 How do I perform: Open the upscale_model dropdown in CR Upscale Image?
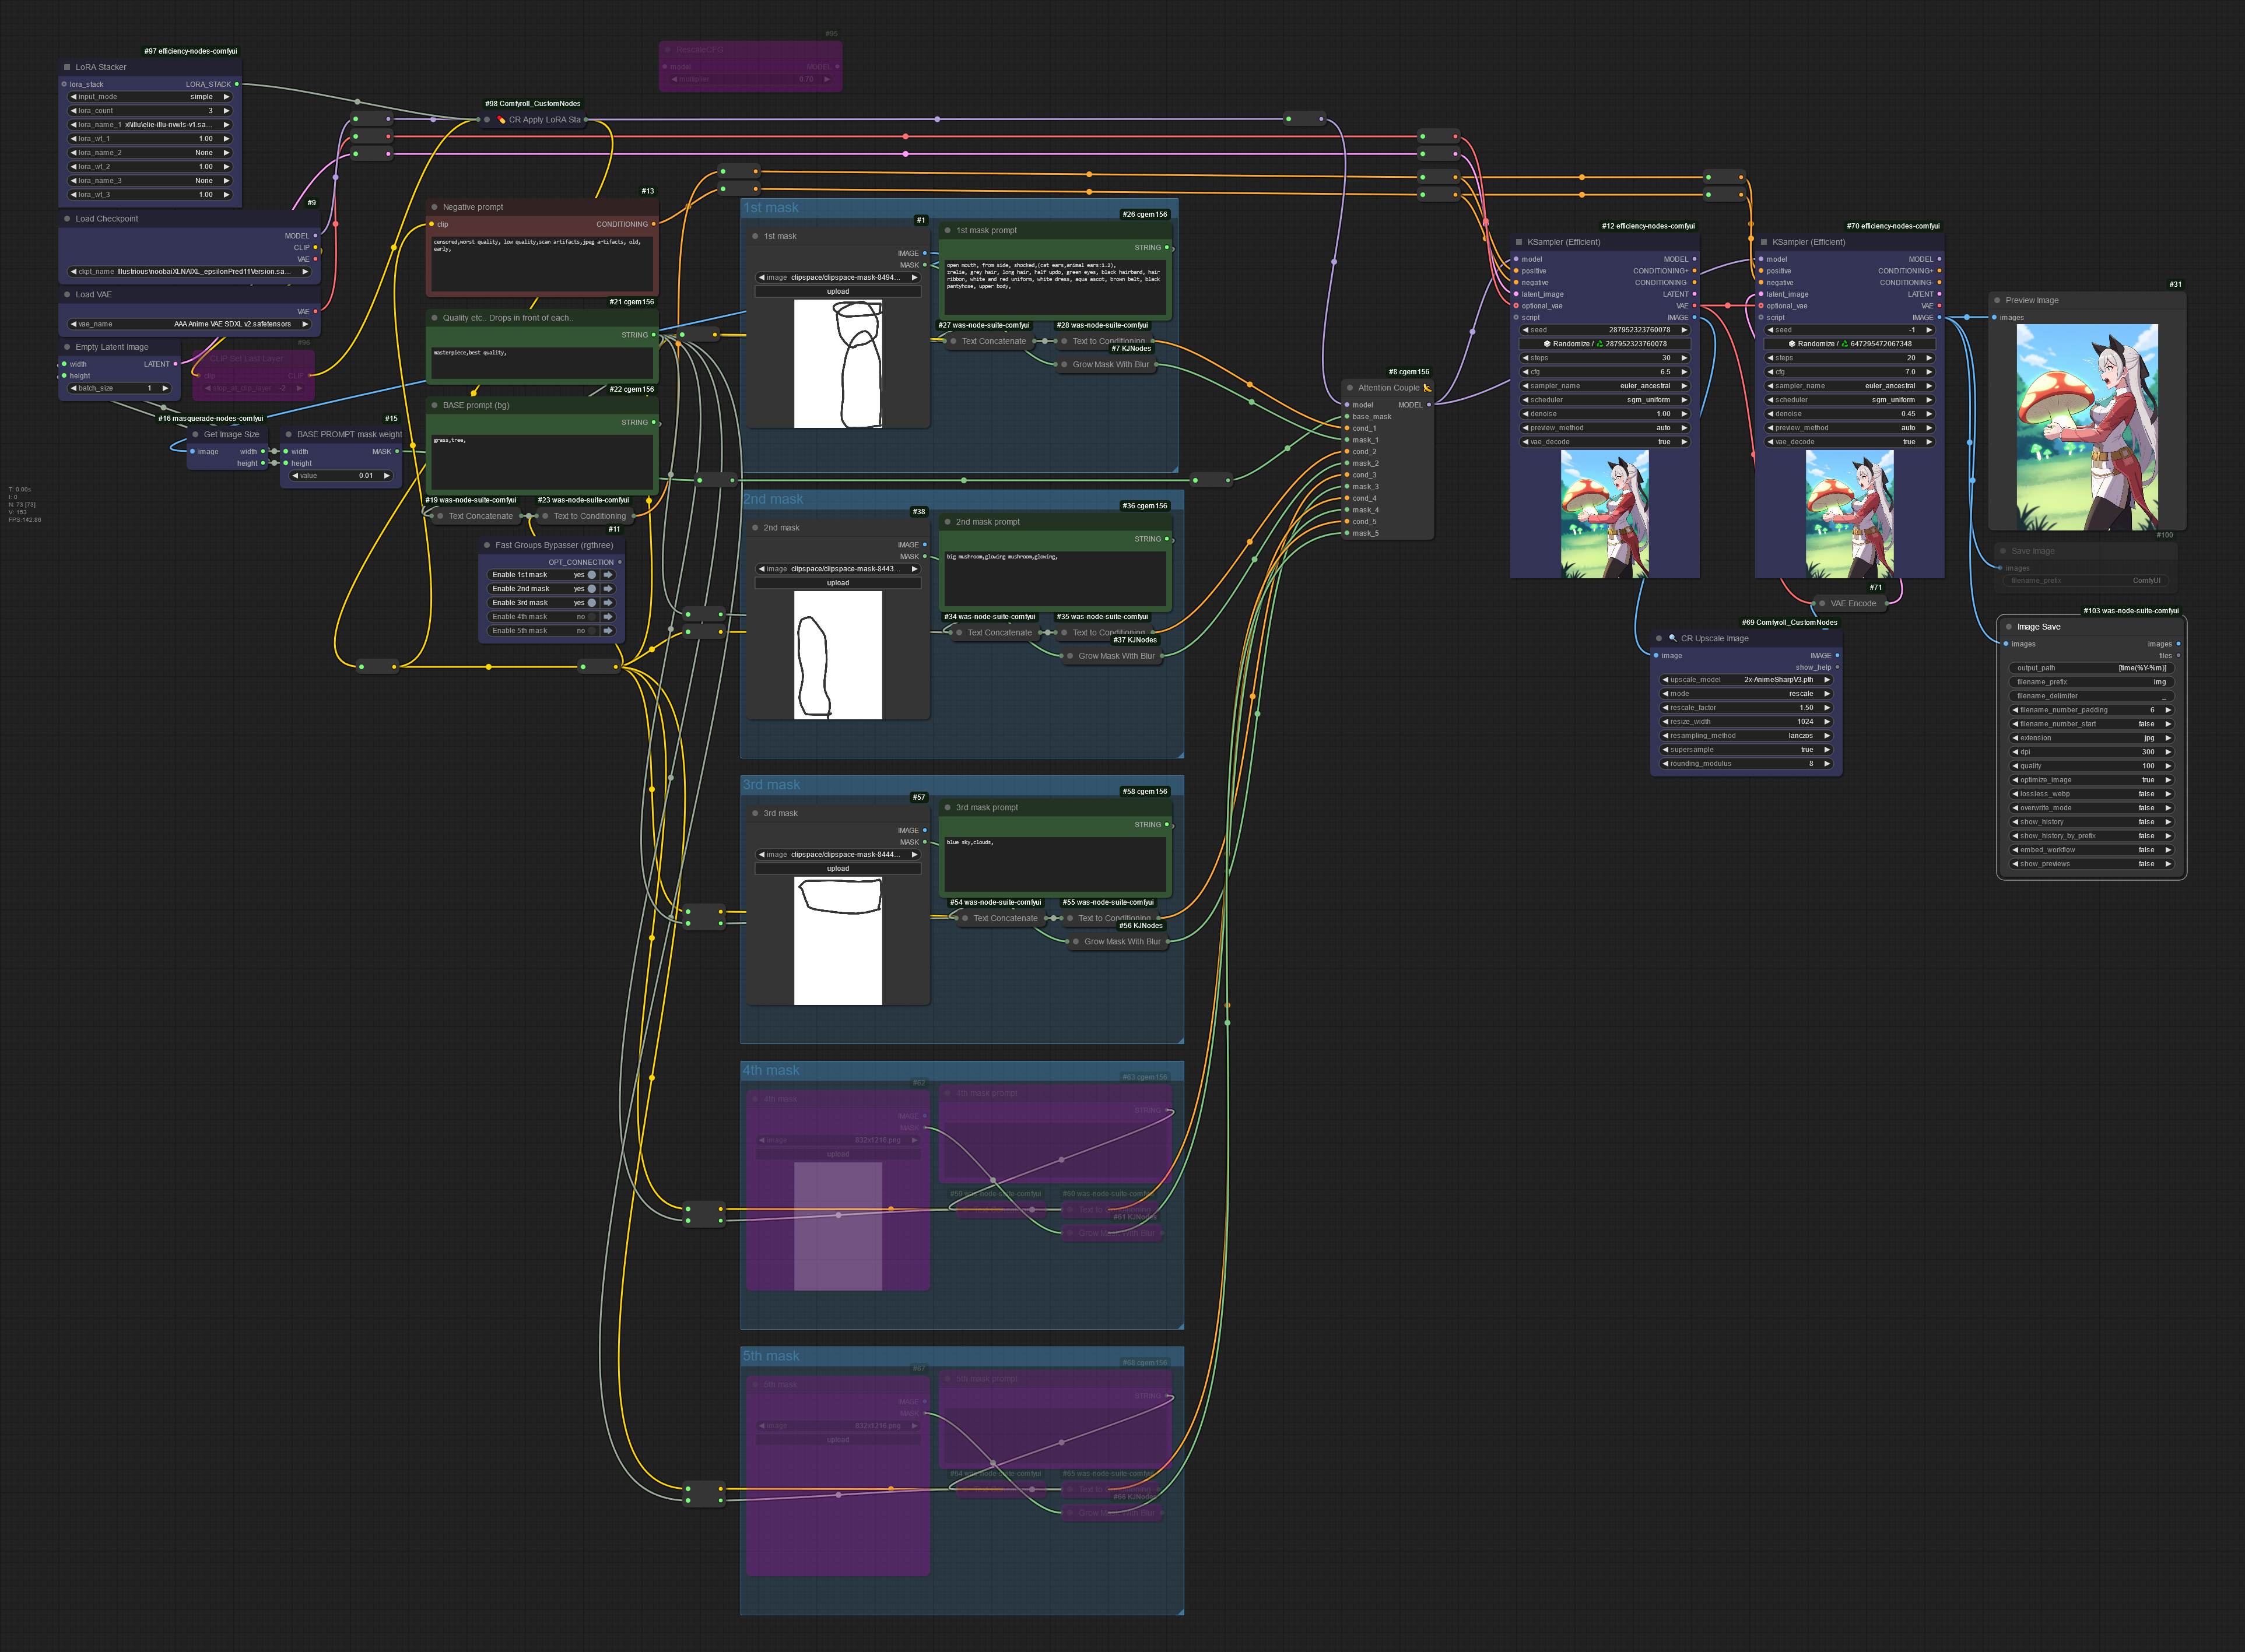tap(1745, 680)
